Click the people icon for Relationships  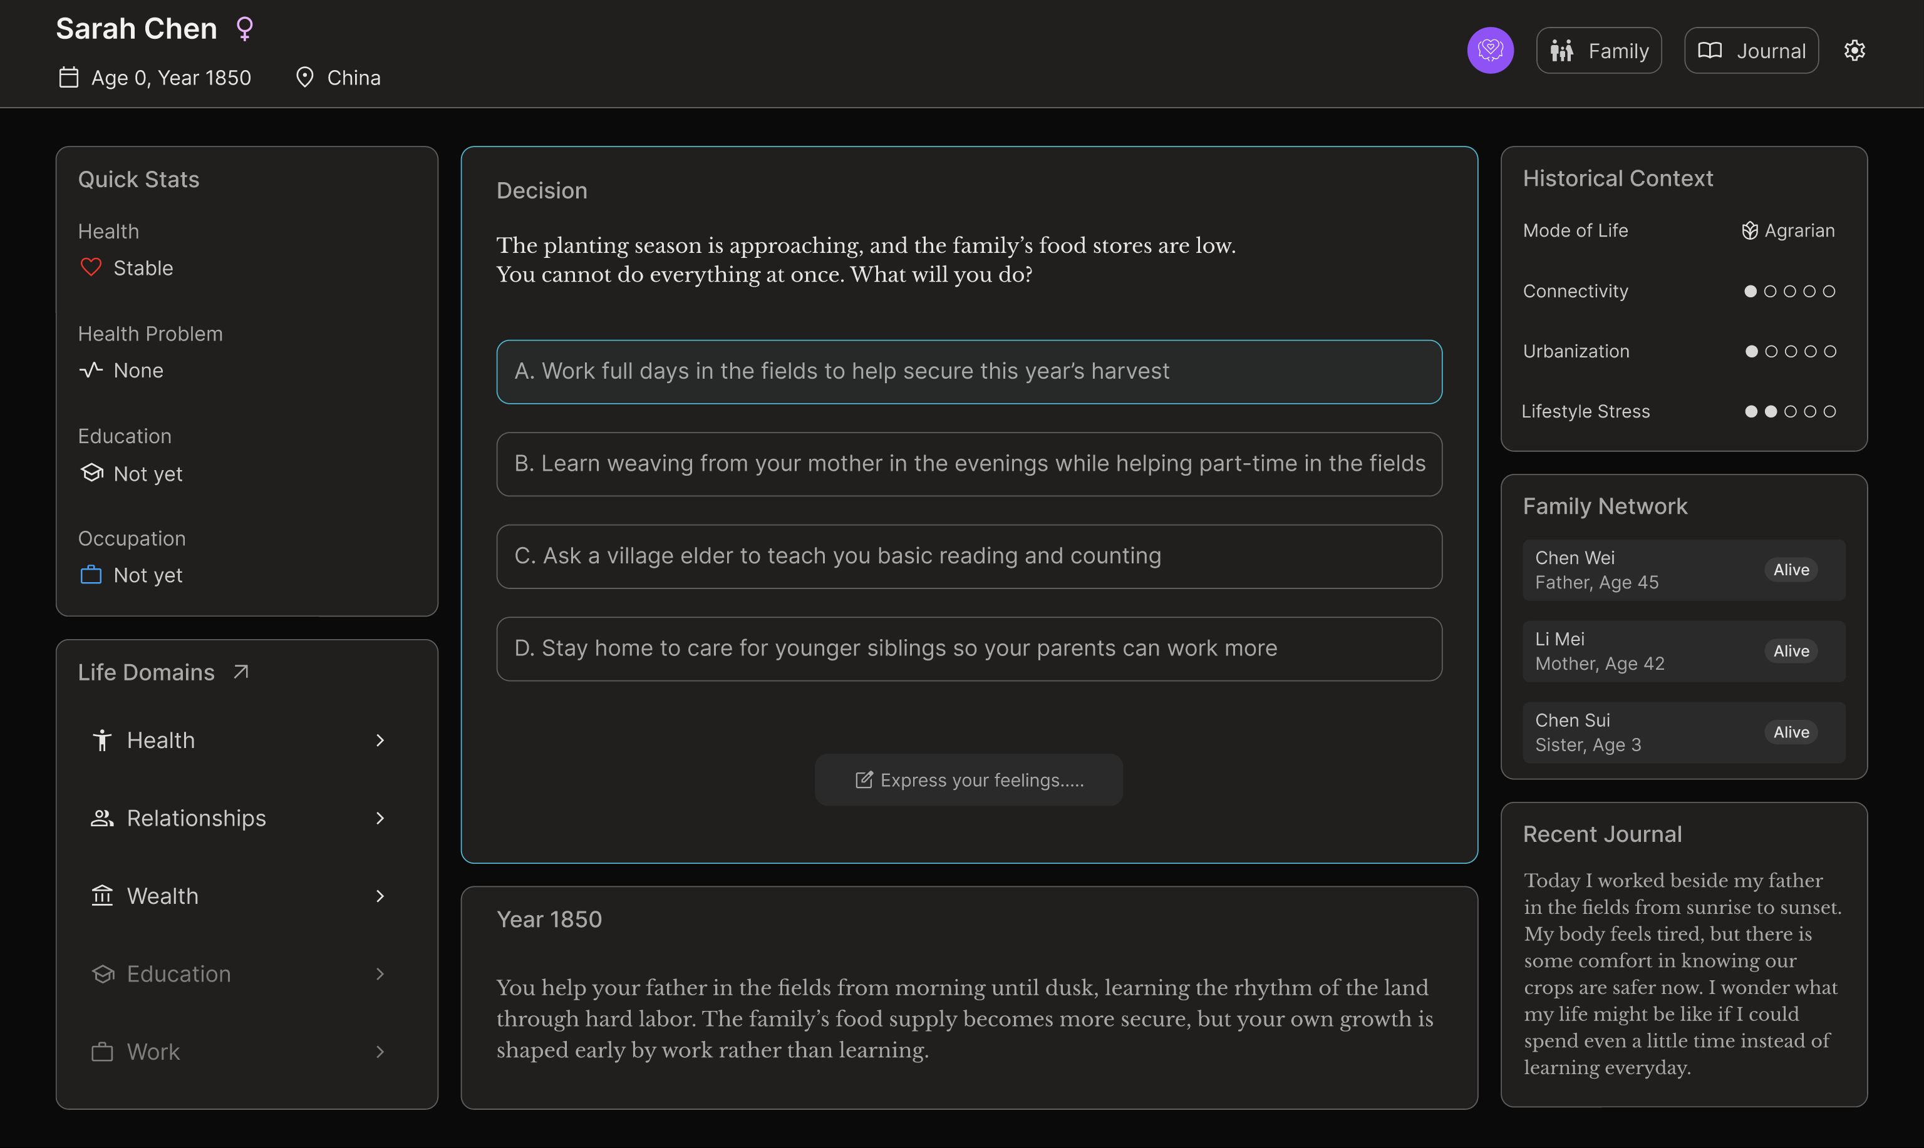(102, 817)
